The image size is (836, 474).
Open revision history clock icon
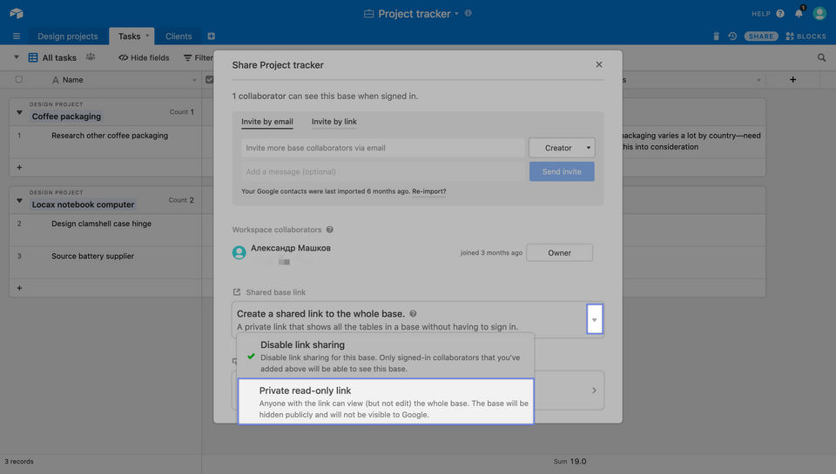pos(732,37)
